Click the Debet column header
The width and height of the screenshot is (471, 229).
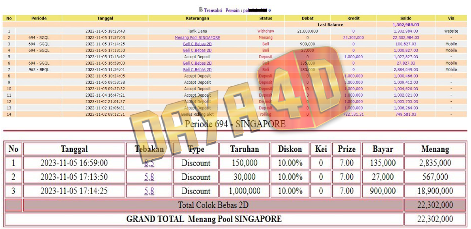point(307,19)
